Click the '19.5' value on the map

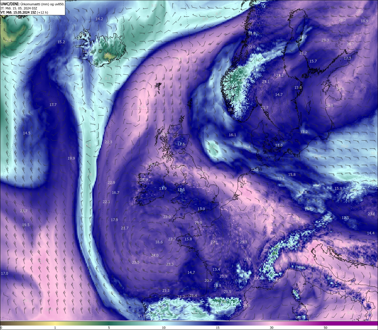click(x=26, y=225)
